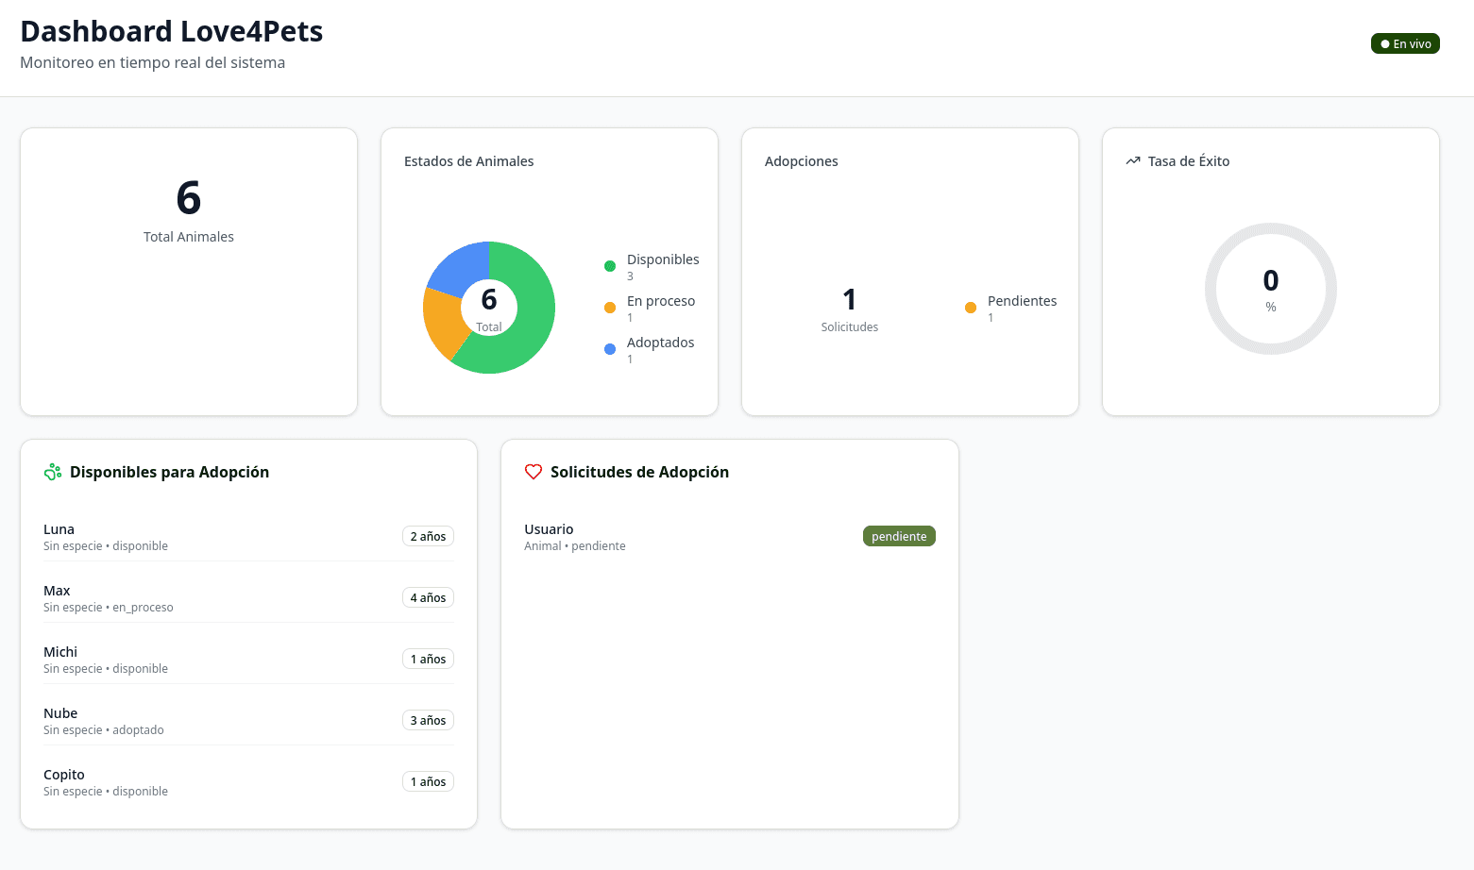Image resolution: width=1474 pixels, height=870 pixels.
Task: Click the blue Adoptados legend dot
Action: pos(610,349)
